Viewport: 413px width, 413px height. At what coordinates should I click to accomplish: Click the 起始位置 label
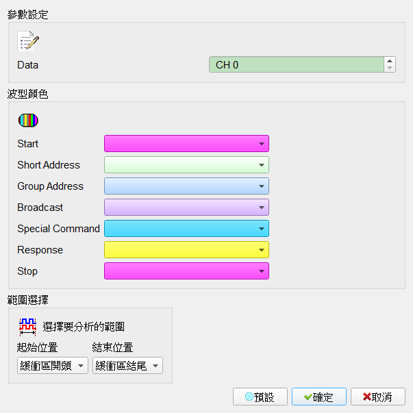pos(37,347)
